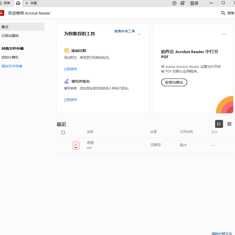Viewport: 235px width, 235px height.
Task: Open the help question mark icon
Action: (x=174, y=3)
